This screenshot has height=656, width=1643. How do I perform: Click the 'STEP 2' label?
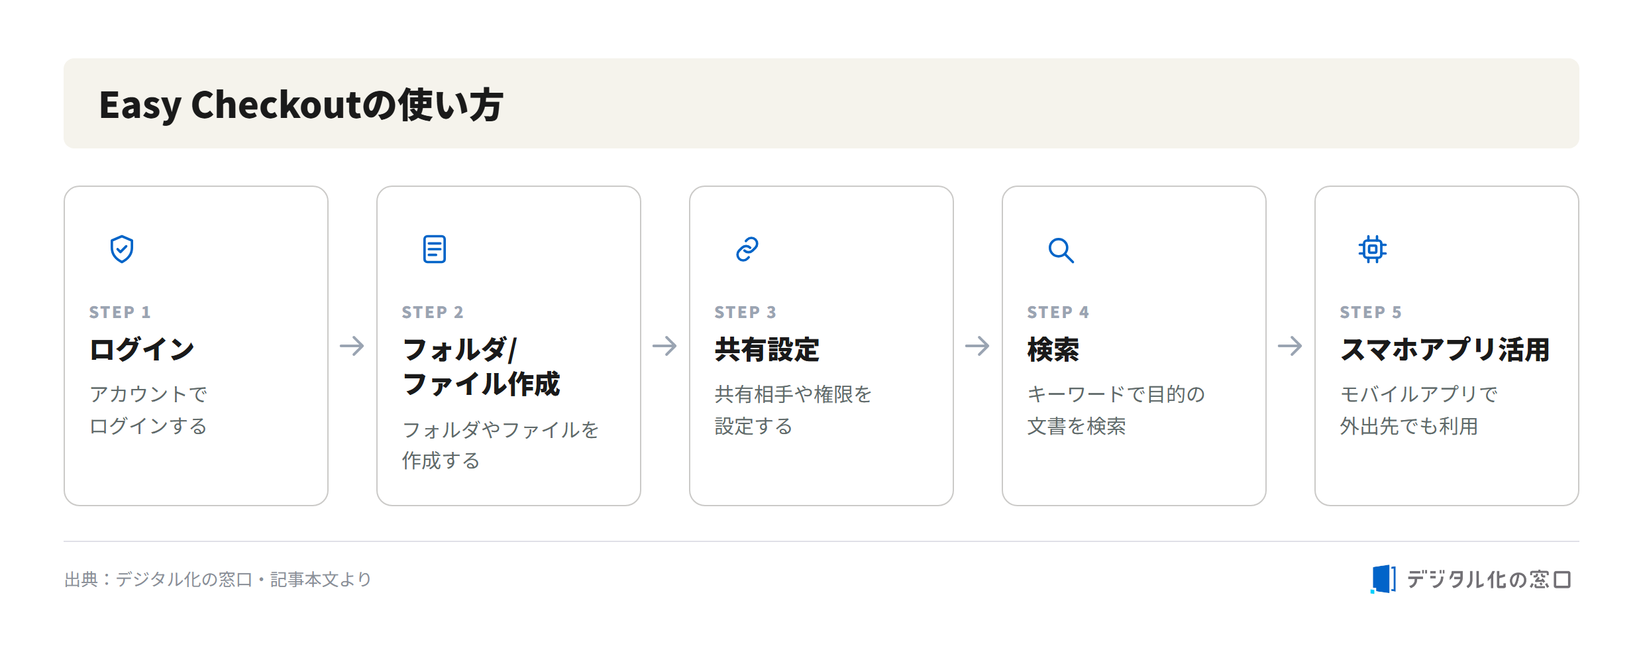pos(433,312)
